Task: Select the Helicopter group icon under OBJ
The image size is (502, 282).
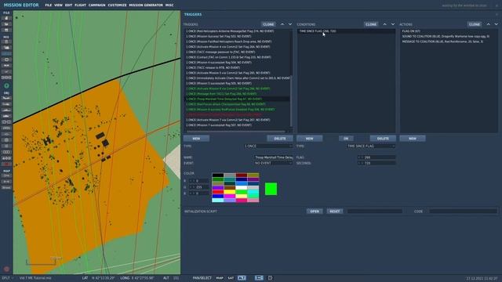Action: [6, 104]
